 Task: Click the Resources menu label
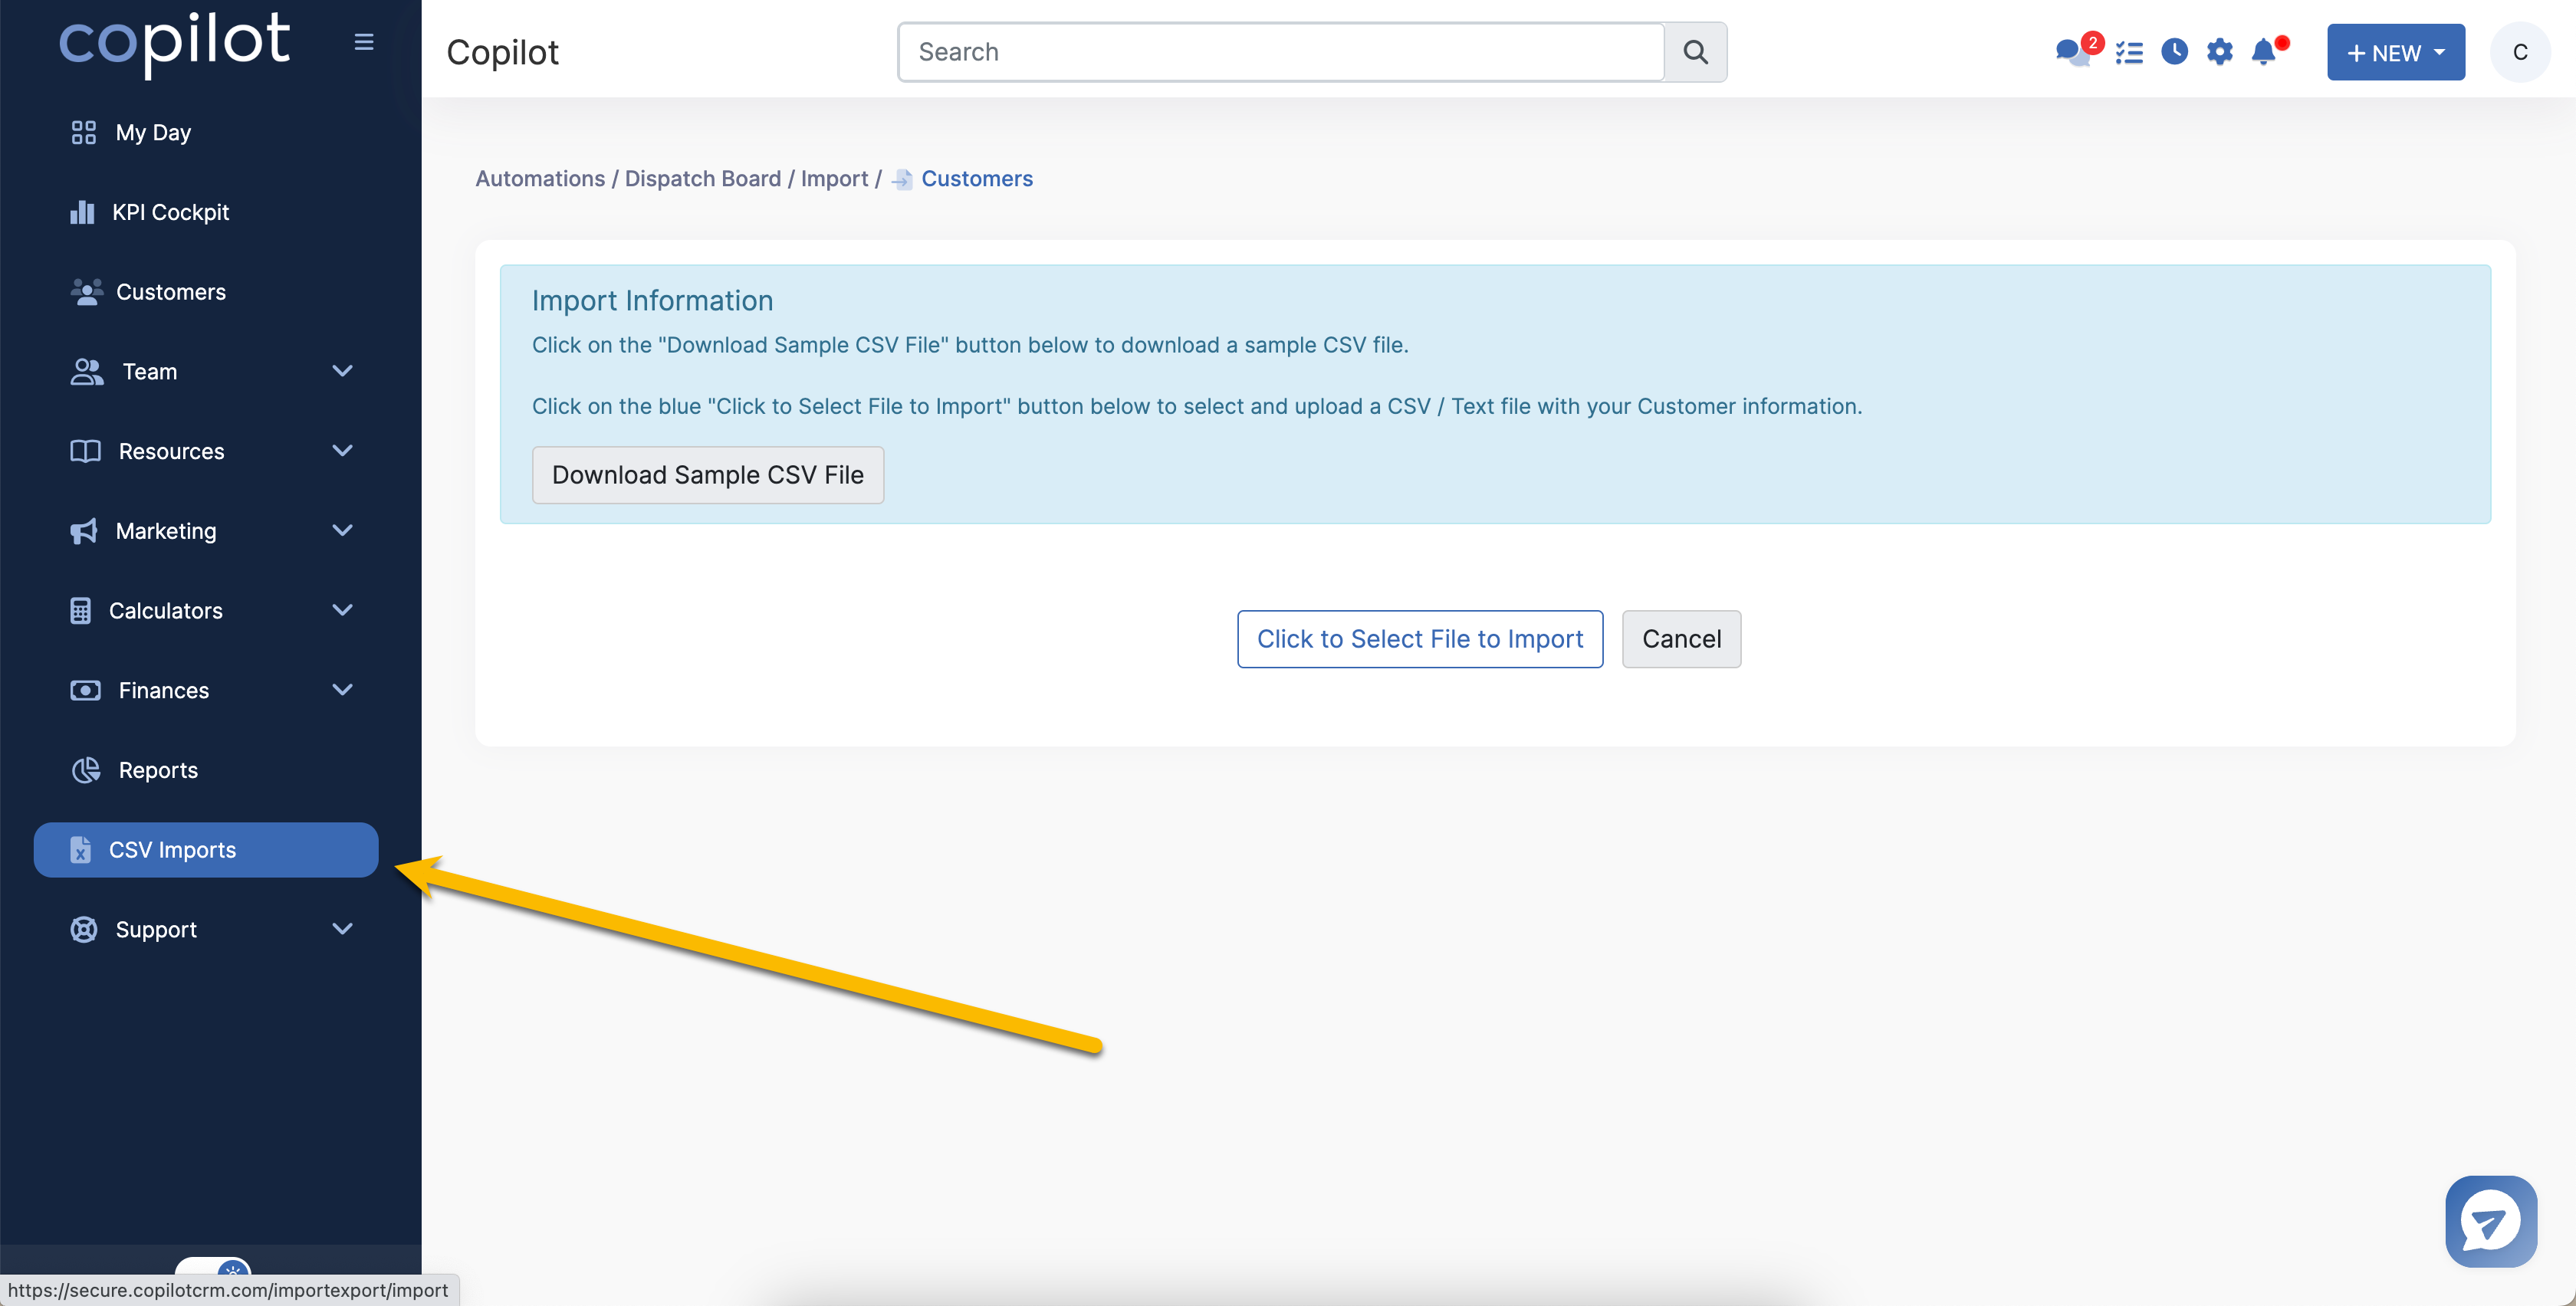(x=171, y=452)
